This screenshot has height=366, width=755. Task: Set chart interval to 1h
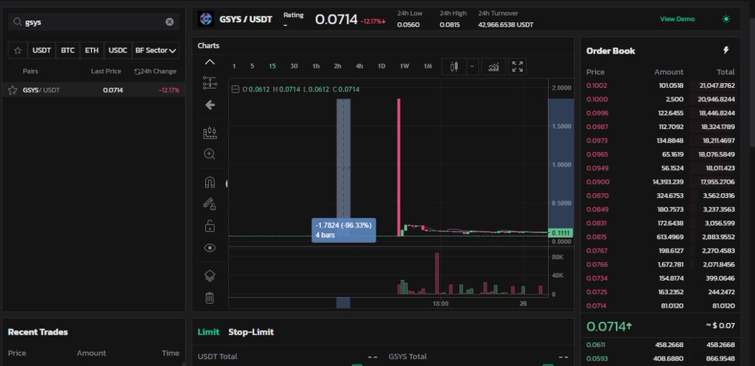click(316, 66)
